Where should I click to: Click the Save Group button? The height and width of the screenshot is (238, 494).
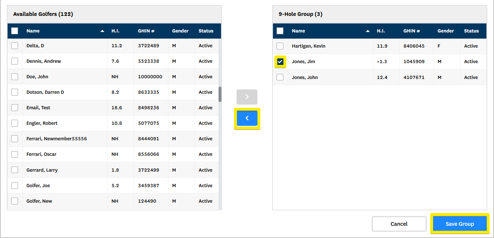[x=460, y=224]
